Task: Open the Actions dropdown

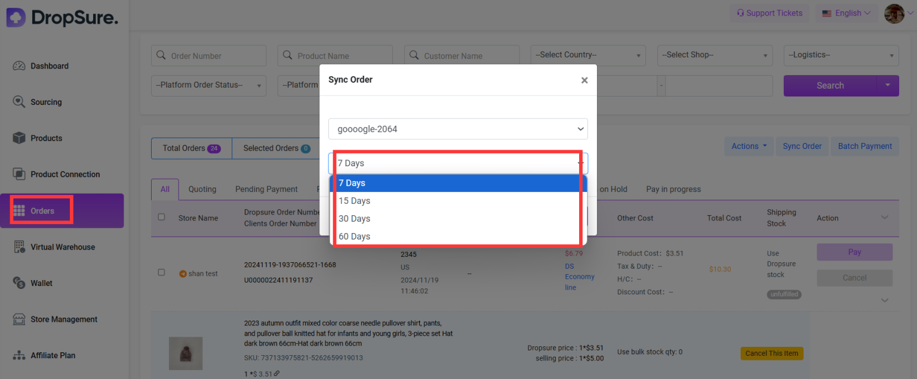Action: coord(748,146)
